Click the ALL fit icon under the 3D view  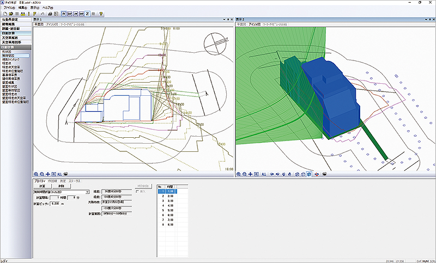tap(264, 174)
